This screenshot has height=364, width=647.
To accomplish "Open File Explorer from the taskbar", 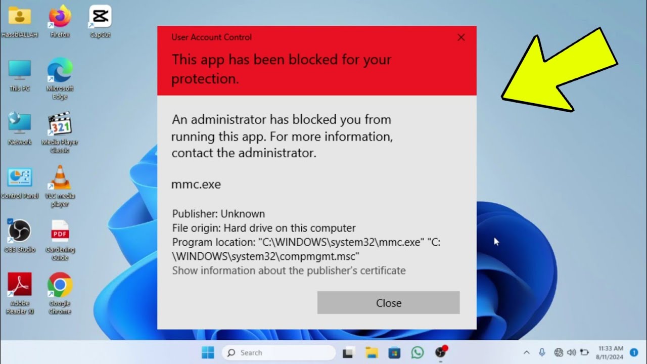I will (372, 353).
